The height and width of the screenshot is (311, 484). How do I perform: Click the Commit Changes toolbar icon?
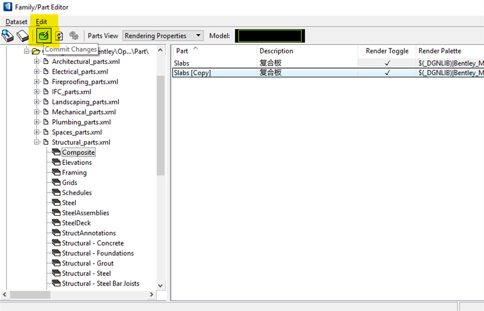[44, 36]
